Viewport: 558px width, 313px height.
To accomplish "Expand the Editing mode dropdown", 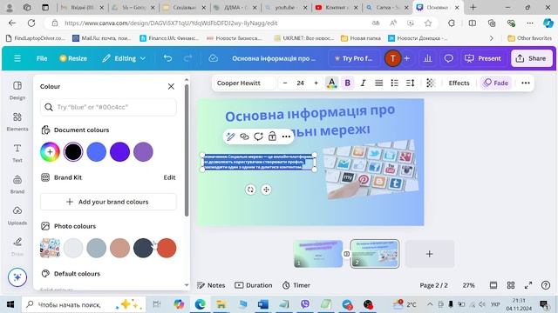I will [124, 58].
